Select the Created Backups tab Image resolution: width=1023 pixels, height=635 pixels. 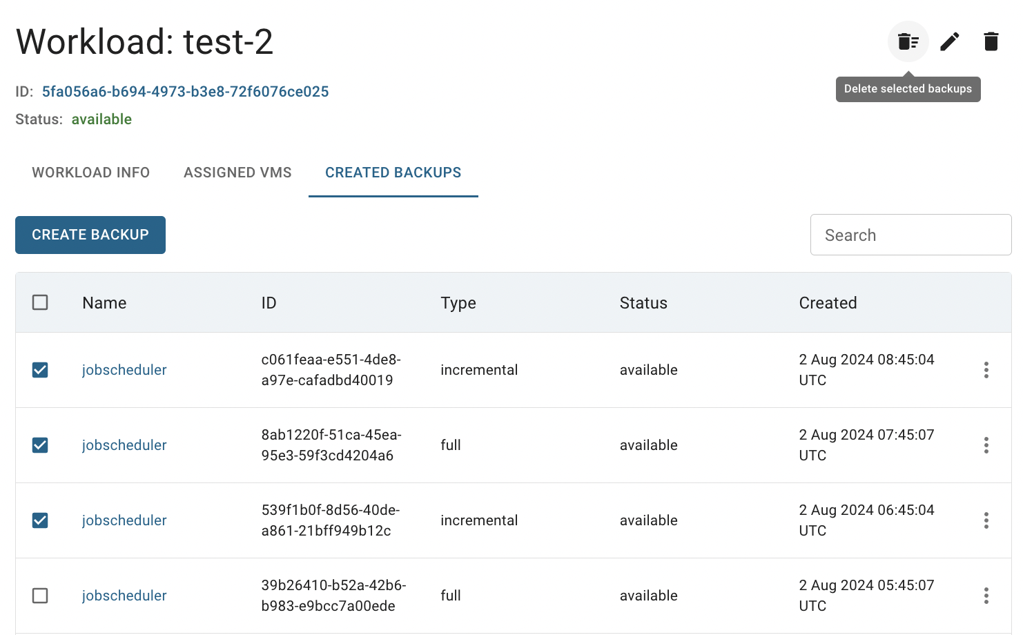point(393,173)
